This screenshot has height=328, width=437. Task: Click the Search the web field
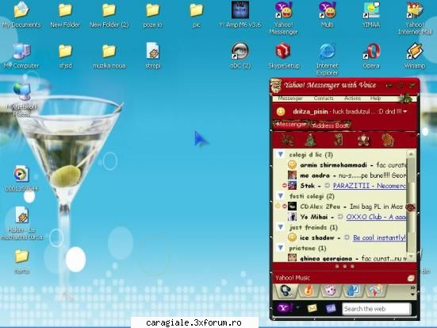pos(376,309)
